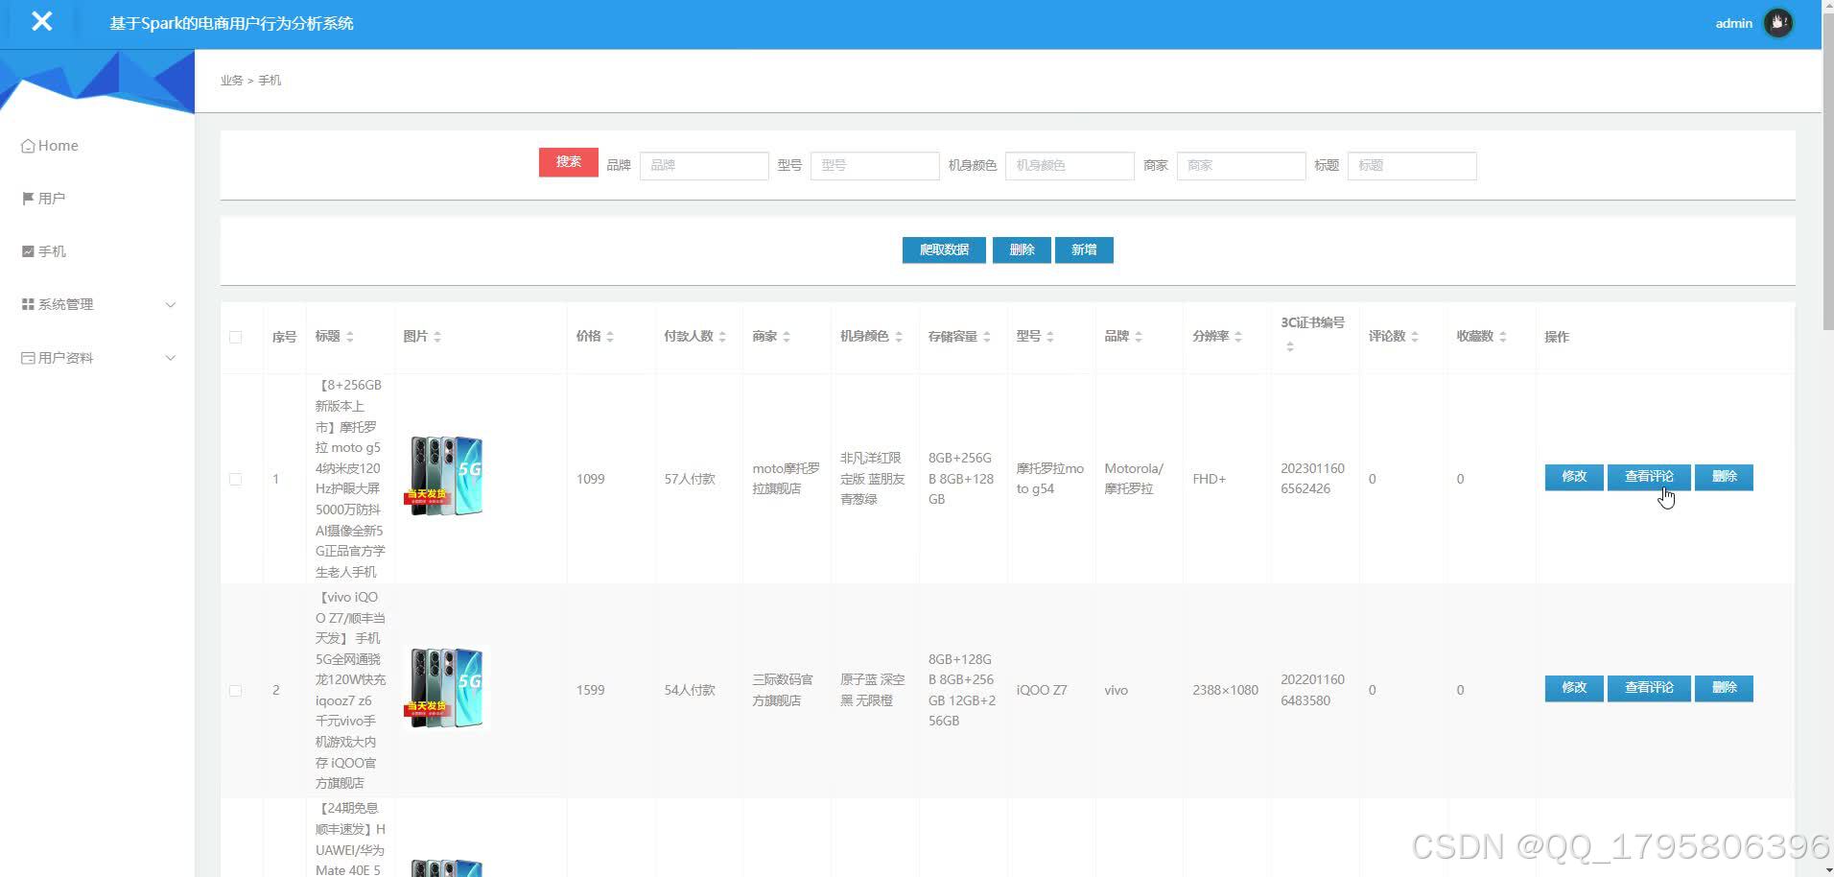Image resolution: width=1834 pixels, height=877 pixels.
Task: Sort by 评论数 column arrows
Action: pos(1415,337)
